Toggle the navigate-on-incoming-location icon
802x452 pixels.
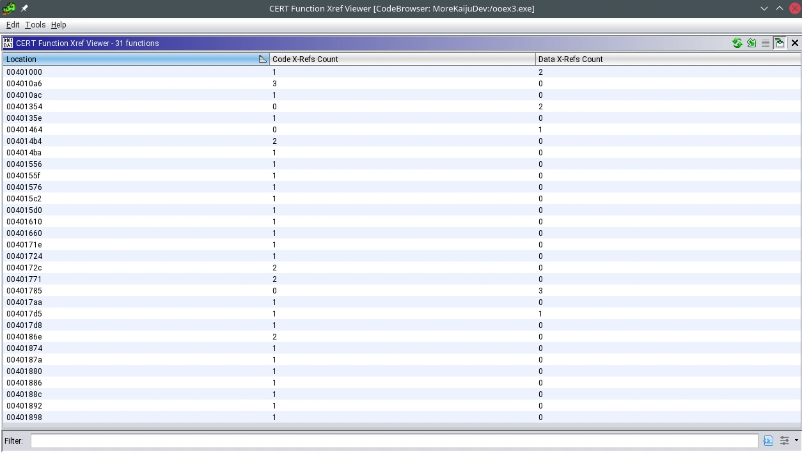(780, 43)
